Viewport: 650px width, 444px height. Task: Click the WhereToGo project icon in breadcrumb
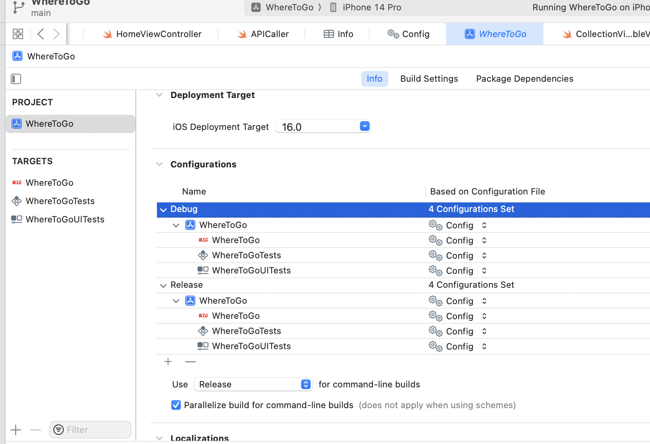click(18, 56)
